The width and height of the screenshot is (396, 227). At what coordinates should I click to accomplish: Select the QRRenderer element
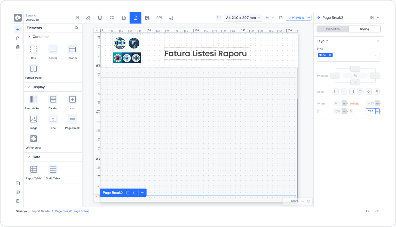34,141
